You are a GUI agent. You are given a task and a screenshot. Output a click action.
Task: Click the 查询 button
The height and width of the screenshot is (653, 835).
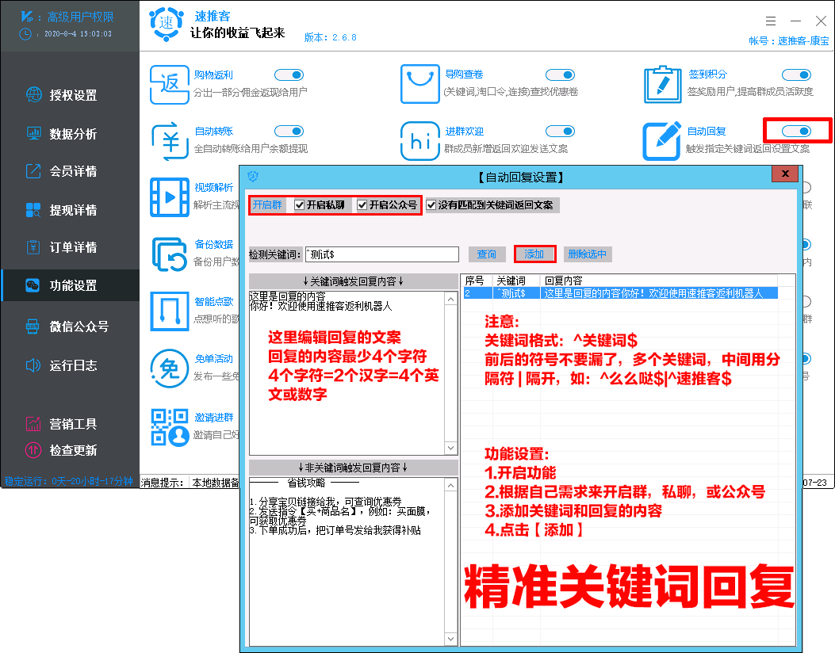pos(487,254)
